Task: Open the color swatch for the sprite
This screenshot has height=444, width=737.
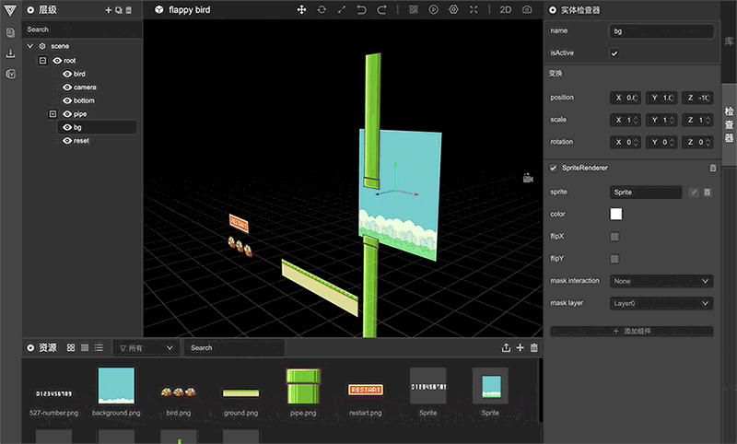Action: [615, 215]
